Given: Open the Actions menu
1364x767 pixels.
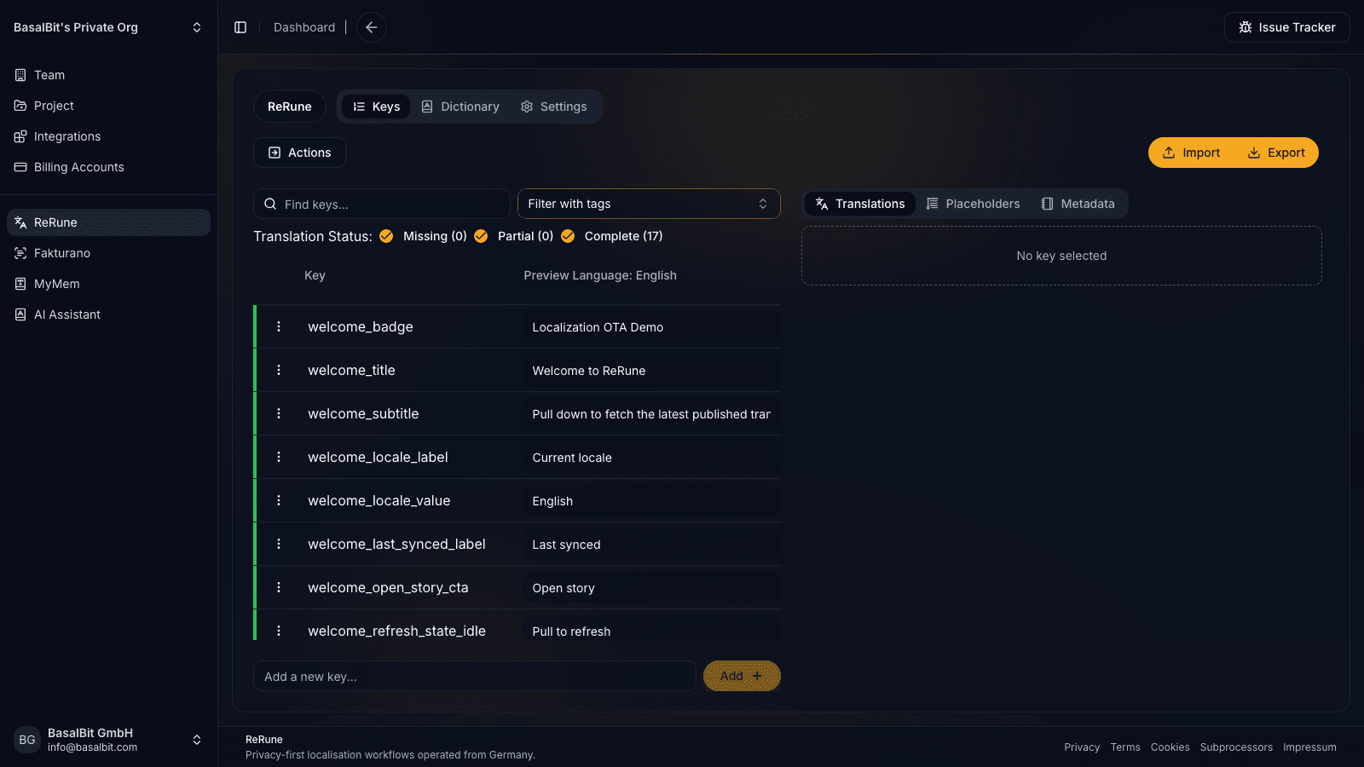Looking at the screenshot, I should pyautogui.click(x=299, y=153).
